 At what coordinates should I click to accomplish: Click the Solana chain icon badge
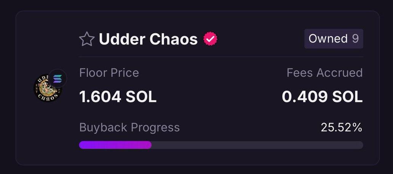tap(58, 78)
